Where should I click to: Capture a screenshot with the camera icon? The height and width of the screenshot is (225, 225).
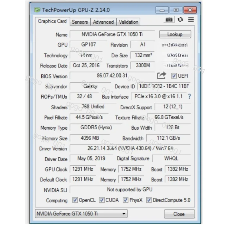coord(169,19)
